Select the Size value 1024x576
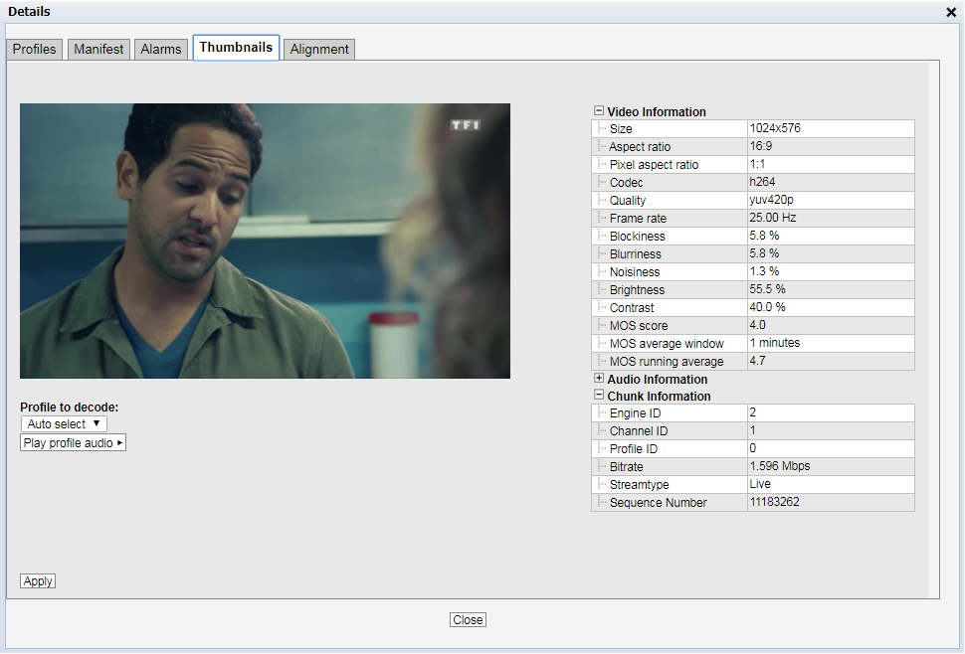 (x=775, y=128)
